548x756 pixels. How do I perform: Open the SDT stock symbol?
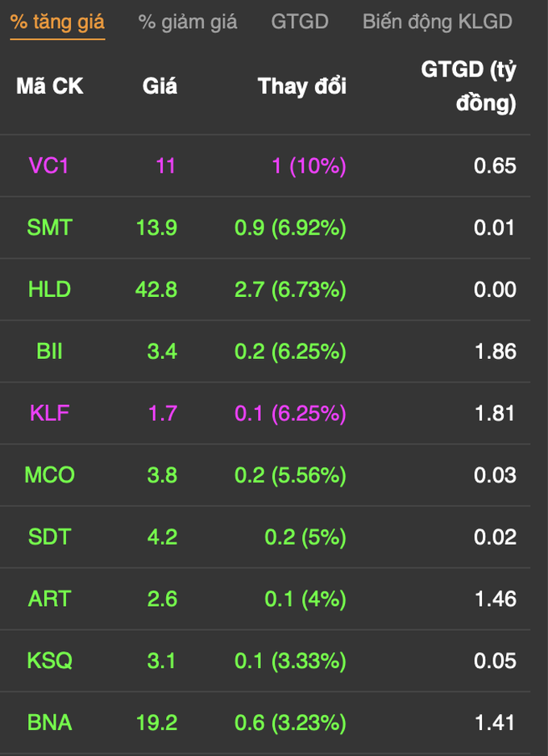click(50, 537)
